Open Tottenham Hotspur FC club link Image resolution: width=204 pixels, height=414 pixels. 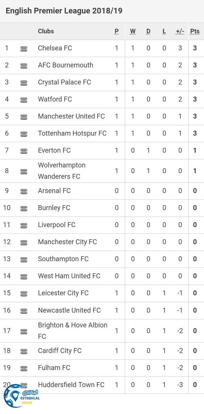[72, 133]
